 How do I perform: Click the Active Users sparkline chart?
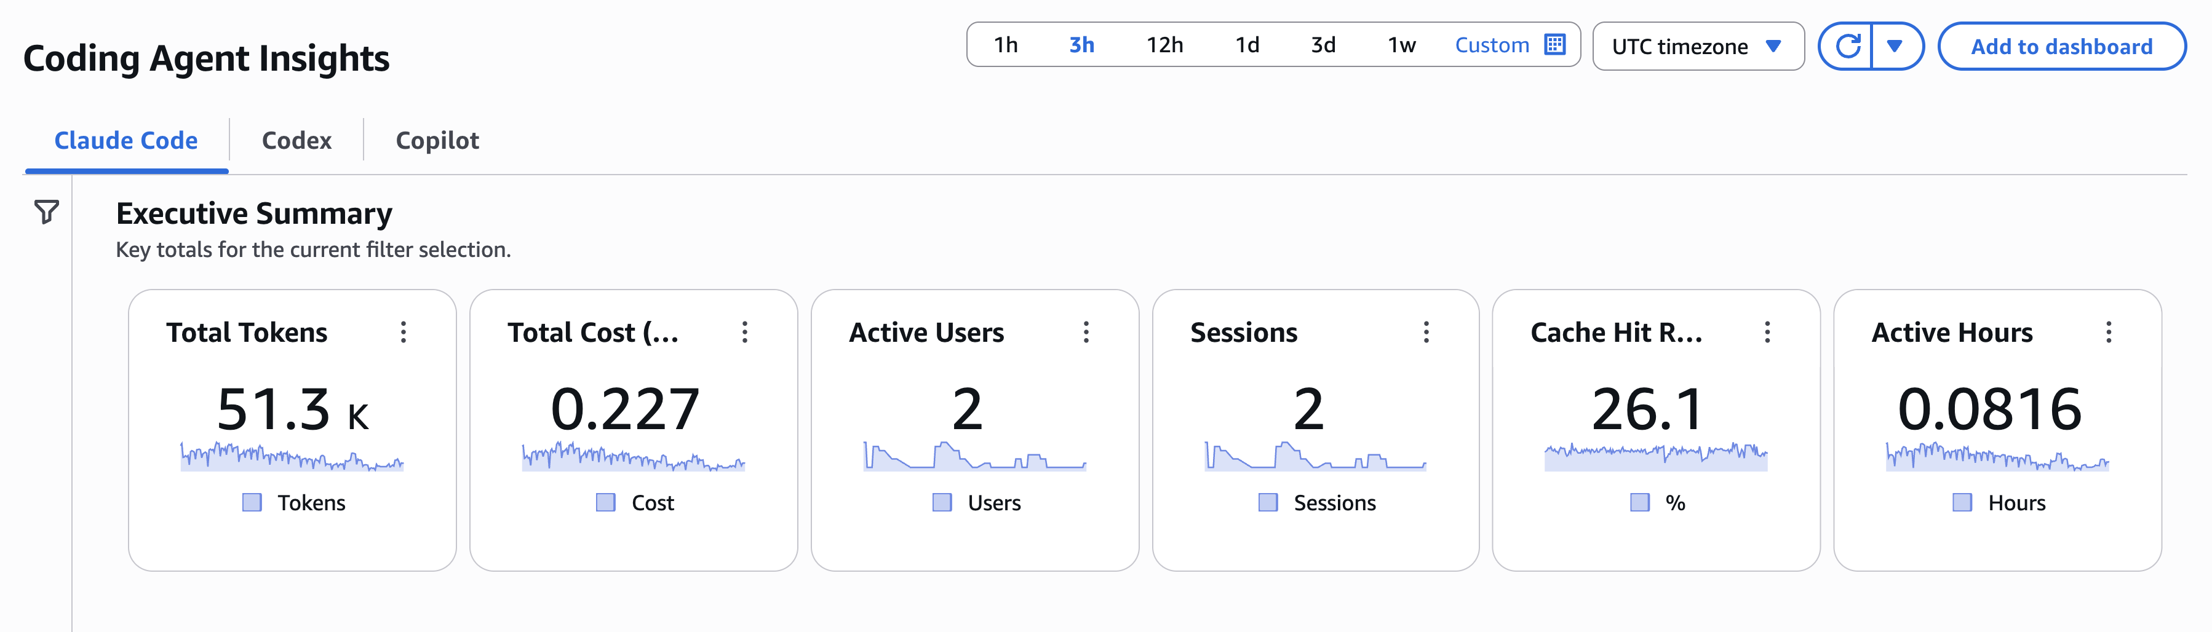pyautogui.click(x=974, y=456)
